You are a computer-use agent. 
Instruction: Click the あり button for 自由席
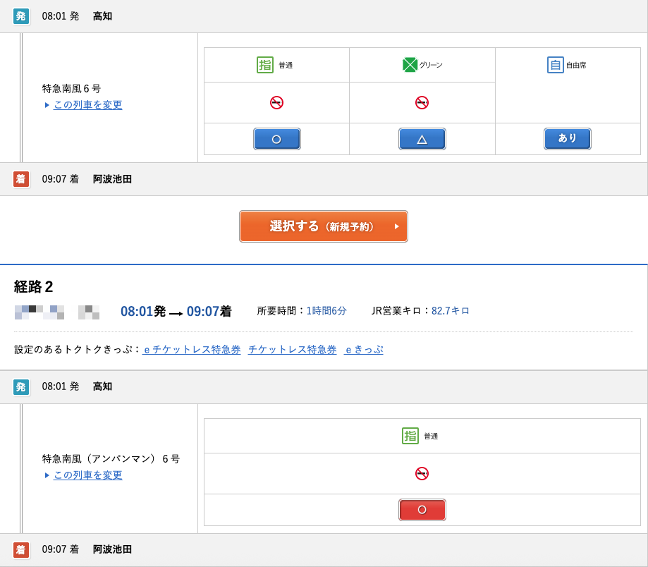pyautogui.click(x=567, y=139)
